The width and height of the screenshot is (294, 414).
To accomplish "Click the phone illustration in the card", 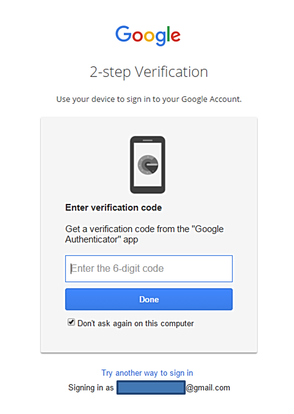I will tap(148, 165).
